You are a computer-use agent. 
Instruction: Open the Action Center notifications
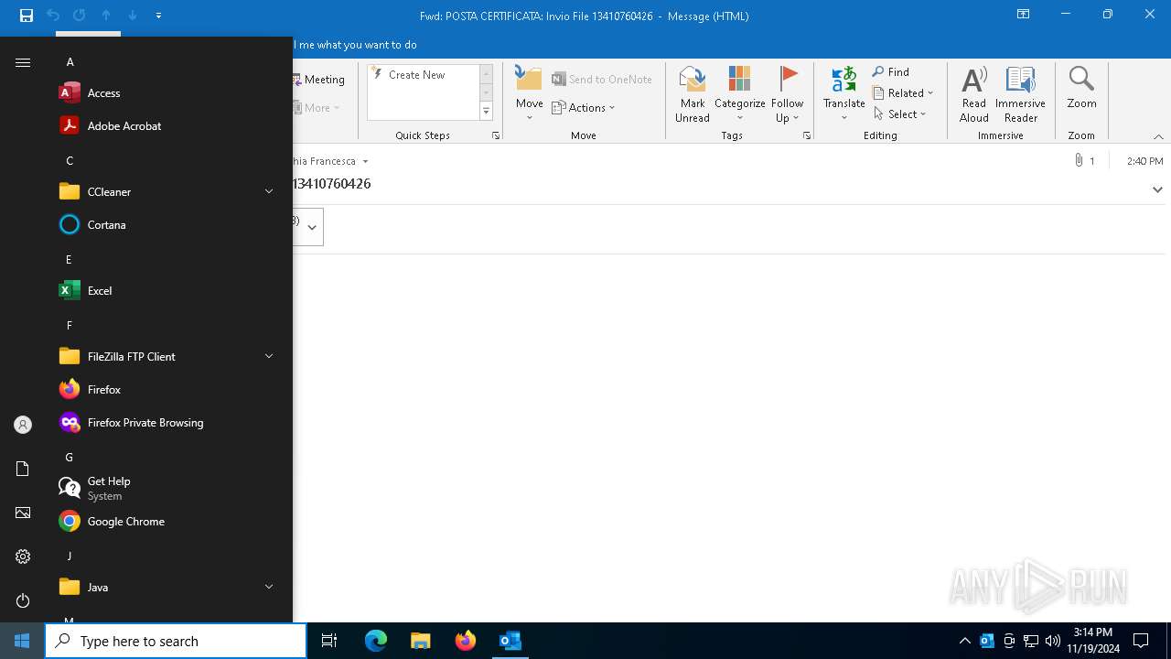pos(1141,641)
